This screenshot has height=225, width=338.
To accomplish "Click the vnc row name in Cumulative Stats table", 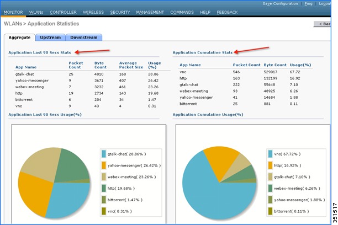I will (x=183, y=72).
